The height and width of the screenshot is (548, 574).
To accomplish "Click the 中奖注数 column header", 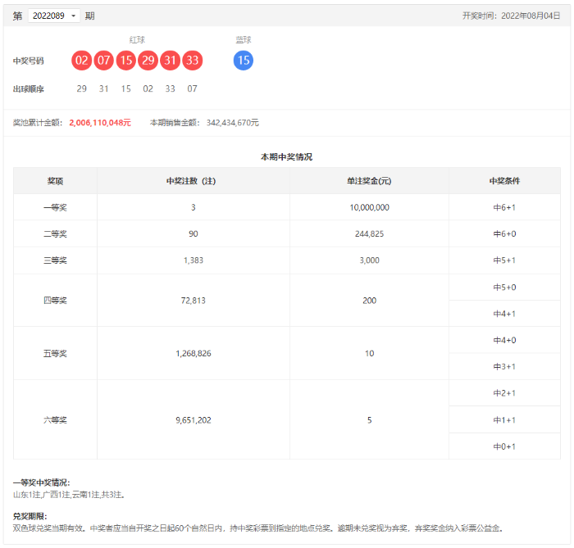I will tap(193, 181).
